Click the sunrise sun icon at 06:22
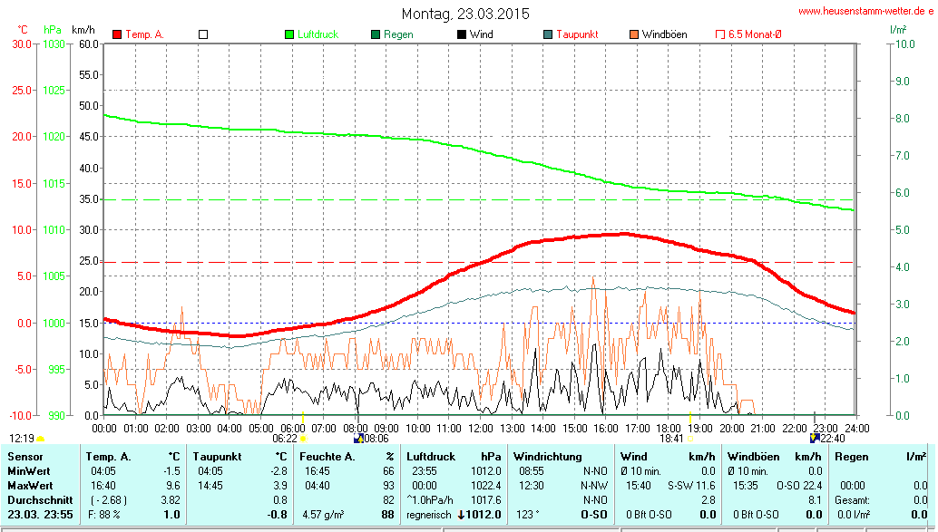Viewport: 938px width, 532px height. (303, 438)
